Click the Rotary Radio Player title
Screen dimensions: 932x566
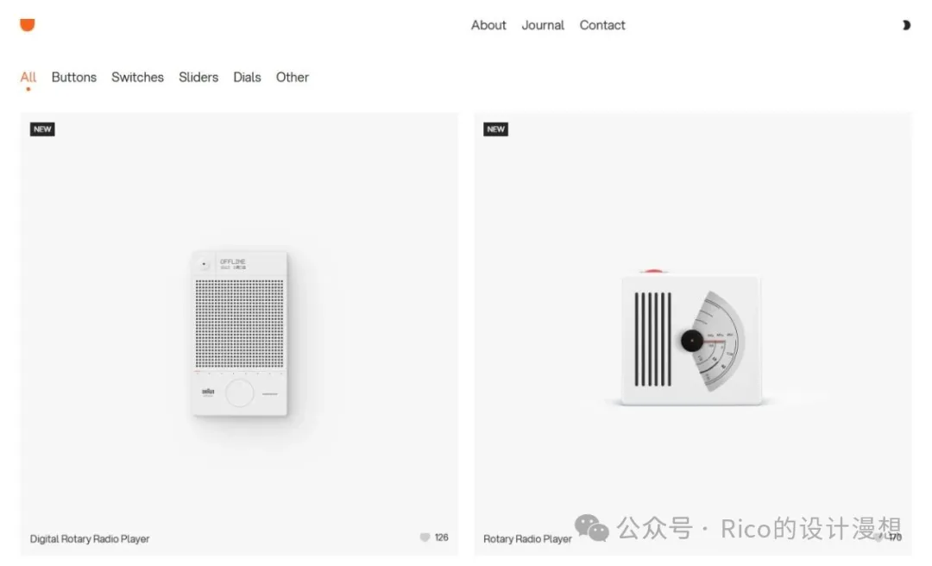(527, 538)
